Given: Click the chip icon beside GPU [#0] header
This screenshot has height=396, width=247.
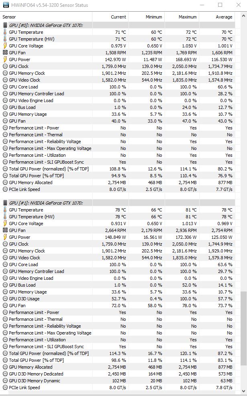Looking at the screenshot, I should (x=5, y=25).
